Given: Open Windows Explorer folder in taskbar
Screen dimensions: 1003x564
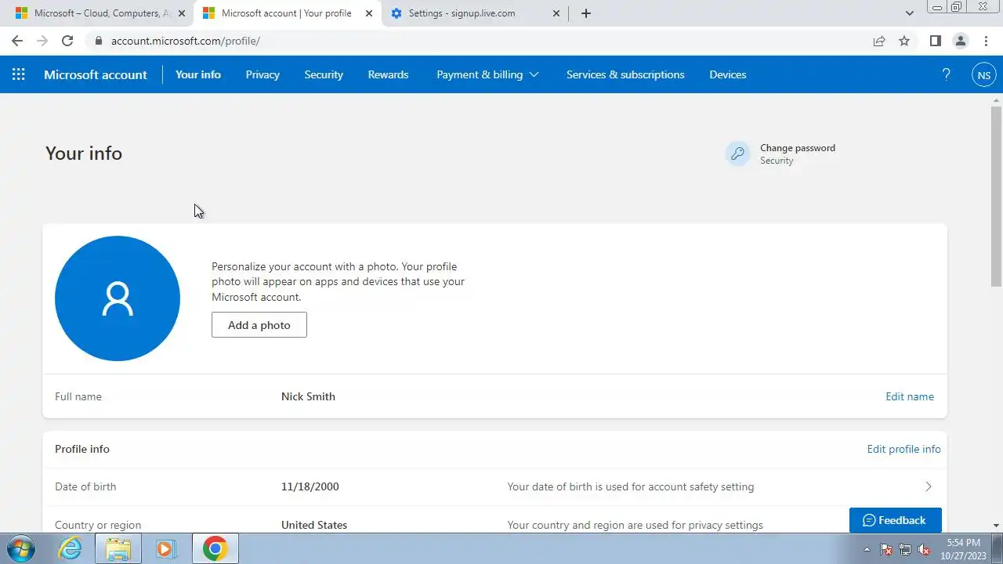Looking at the screenshot, I should [118, 548].
